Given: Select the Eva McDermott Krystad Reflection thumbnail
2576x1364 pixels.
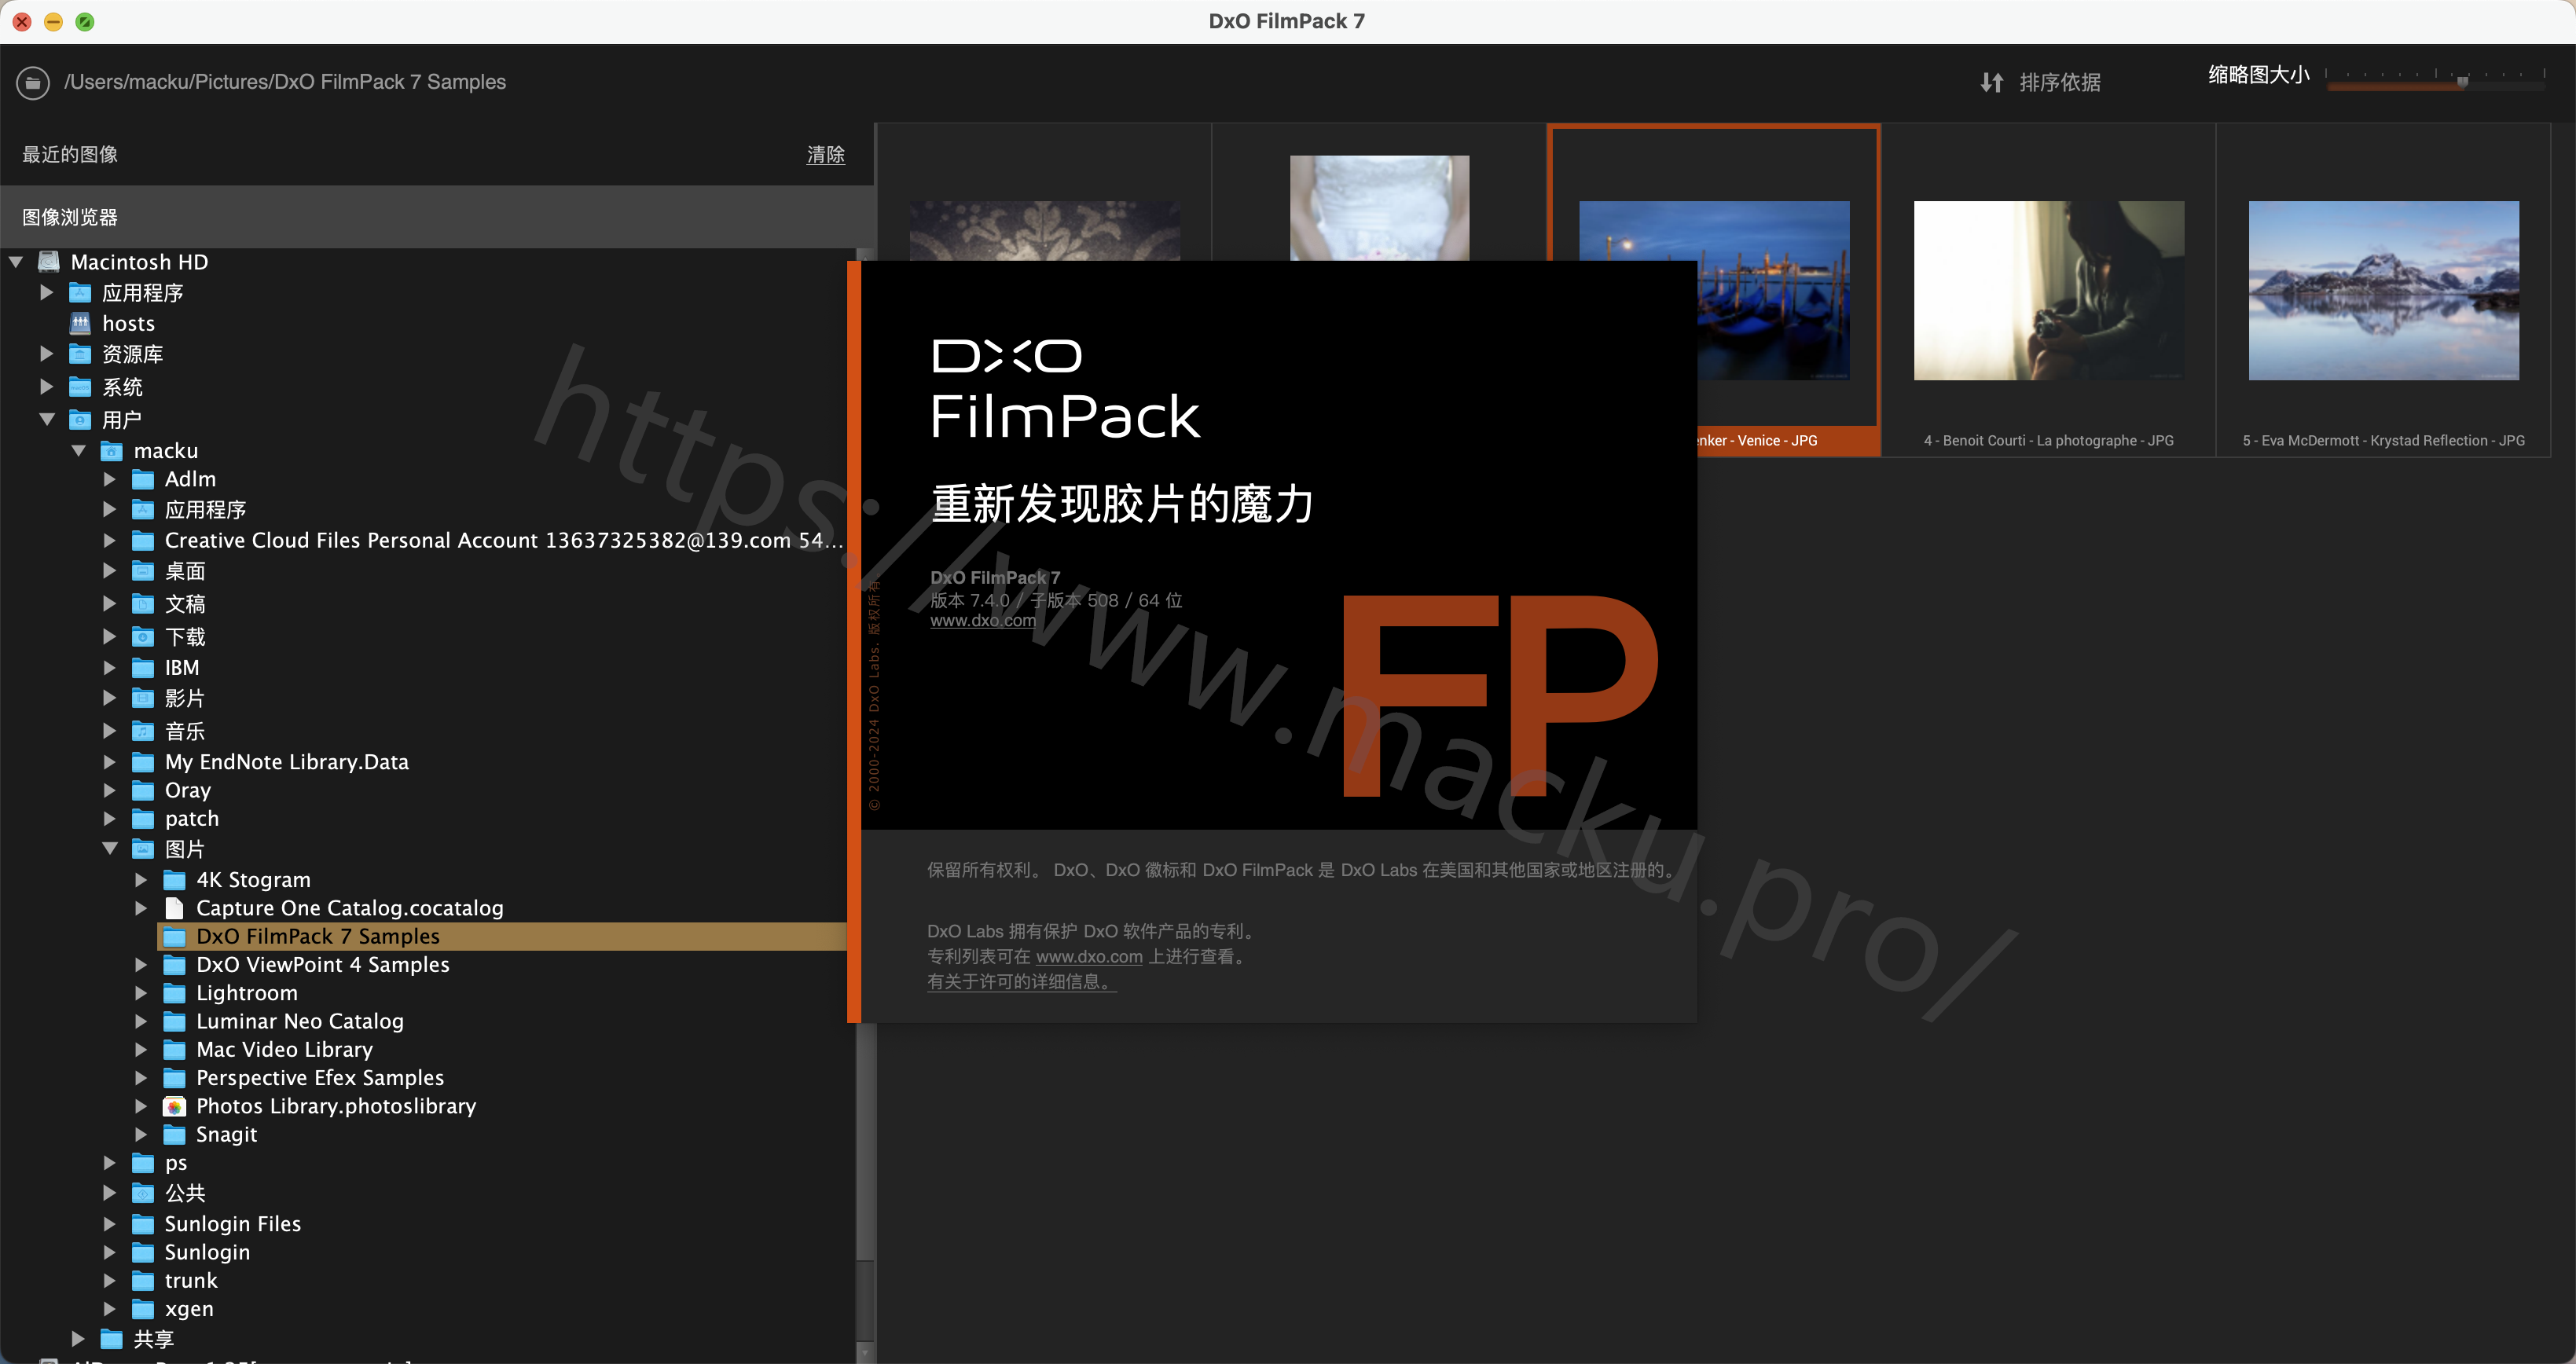Looking at the screenshot, I should 2384,290.
